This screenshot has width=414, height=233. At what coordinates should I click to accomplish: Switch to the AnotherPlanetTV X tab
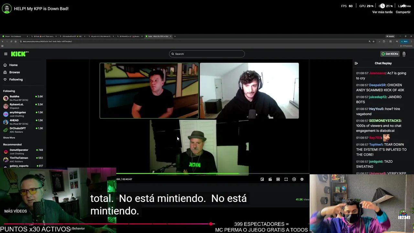pyautogui.click(x=72, y=36)
